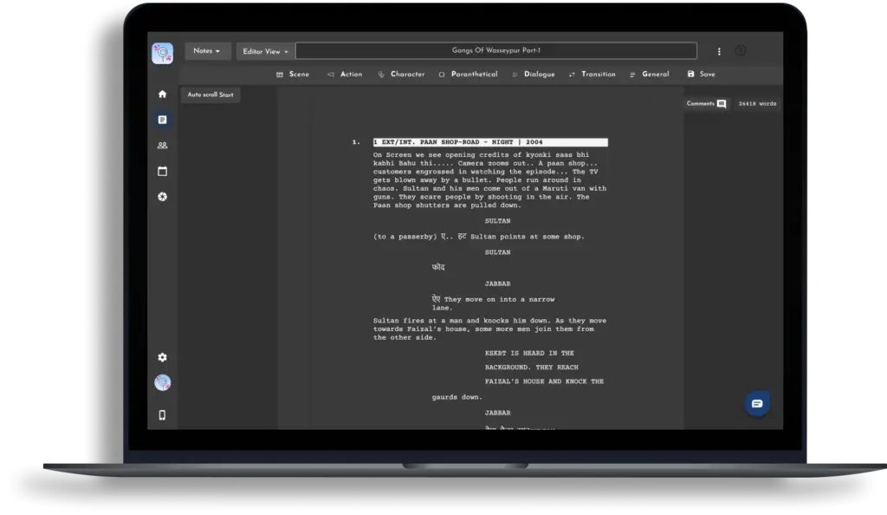
Task: Open the chat bubble floating button
Action: (757, 403)
